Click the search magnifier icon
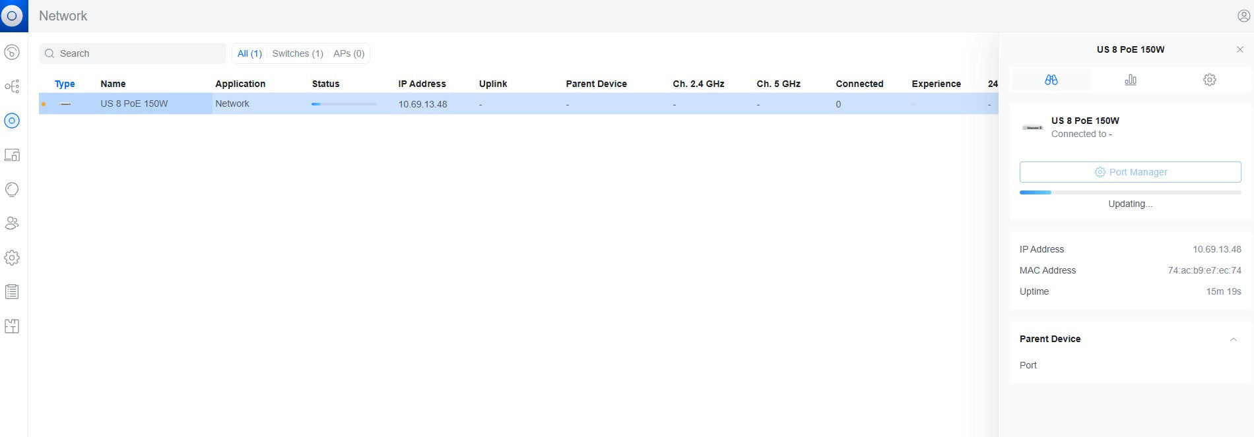The image size is (1254, 437). click(49, 53)
